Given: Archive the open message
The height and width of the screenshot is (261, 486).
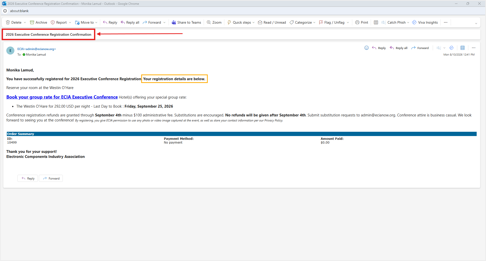Looking at the screenshot, I should pos(38,22).
